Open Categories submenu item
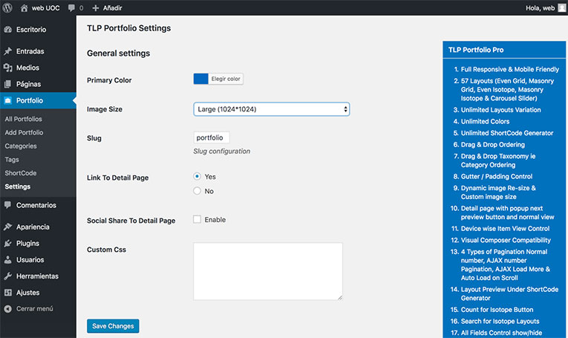The image size is (568, 338). click(x=21, y=146)
